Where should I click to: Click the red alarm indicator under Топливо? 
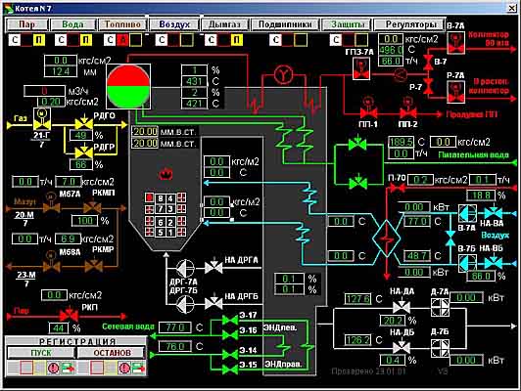coord(122,40)
